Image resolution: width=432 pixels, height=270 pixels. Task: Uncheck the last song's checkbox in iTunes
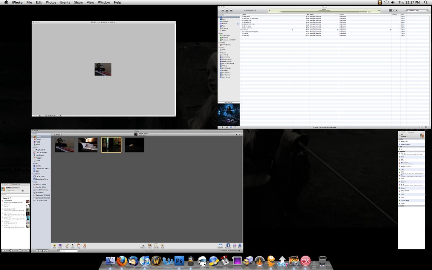tap(243, 35)
